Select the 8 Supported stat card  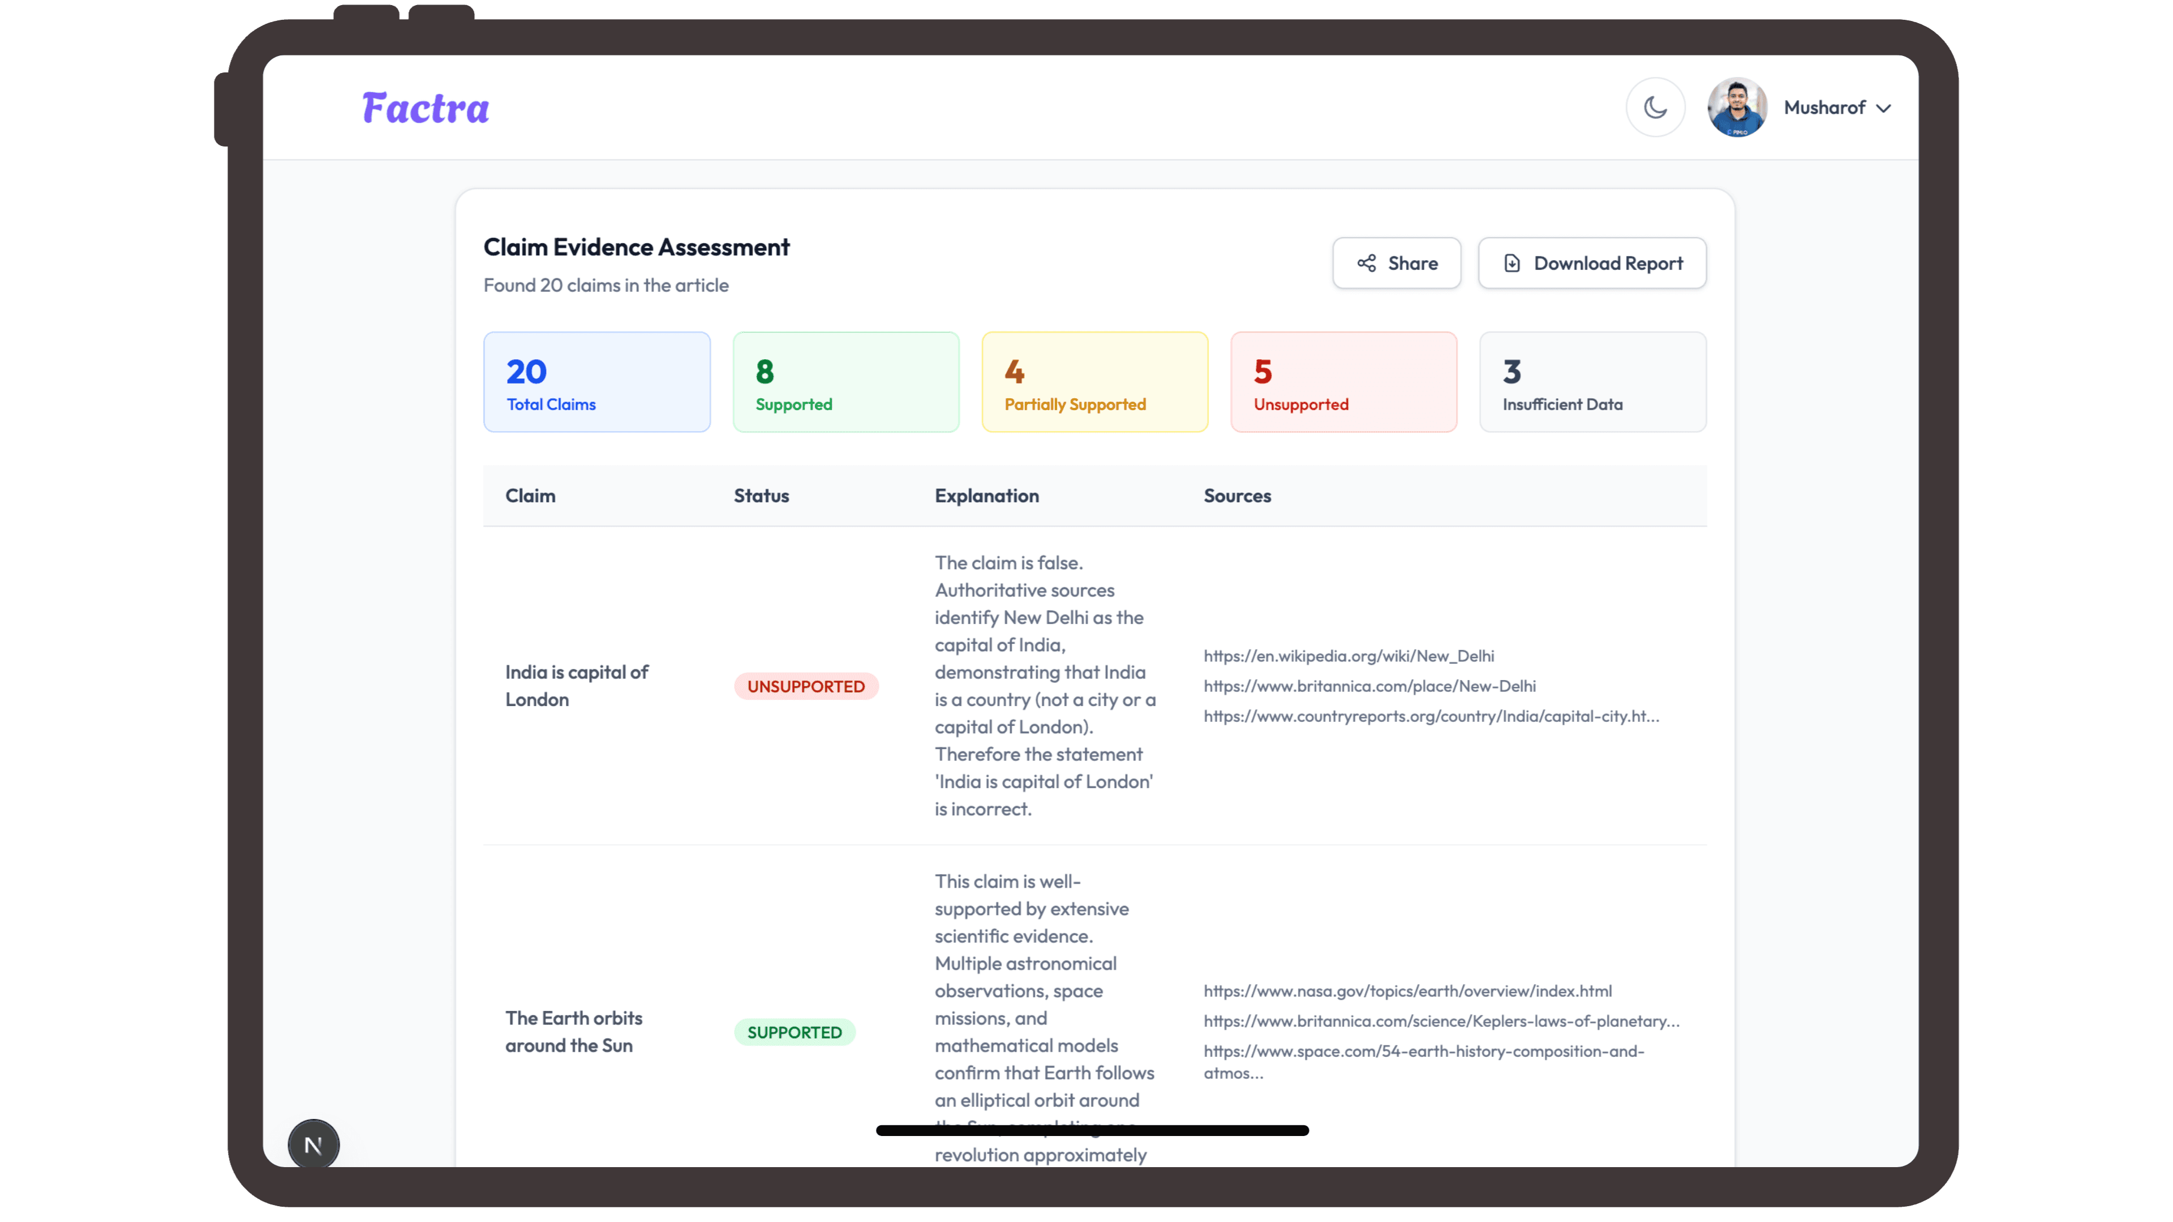tap(846, 382)
